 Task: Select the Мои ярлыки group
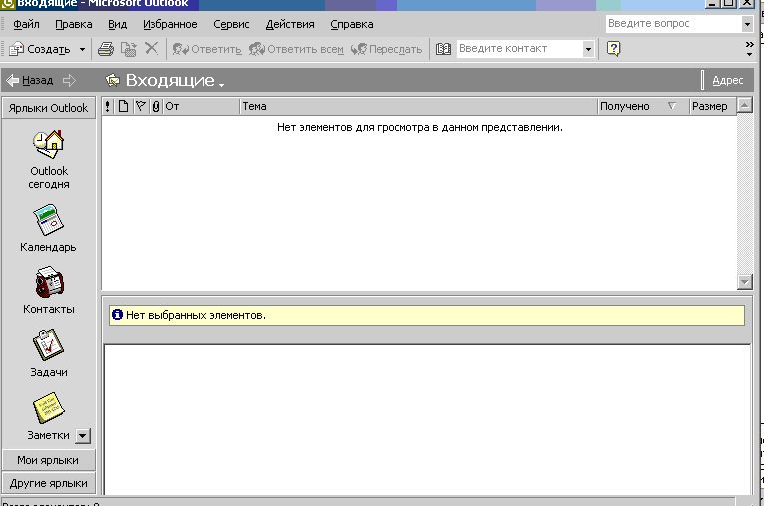click(x=48, y=460)
